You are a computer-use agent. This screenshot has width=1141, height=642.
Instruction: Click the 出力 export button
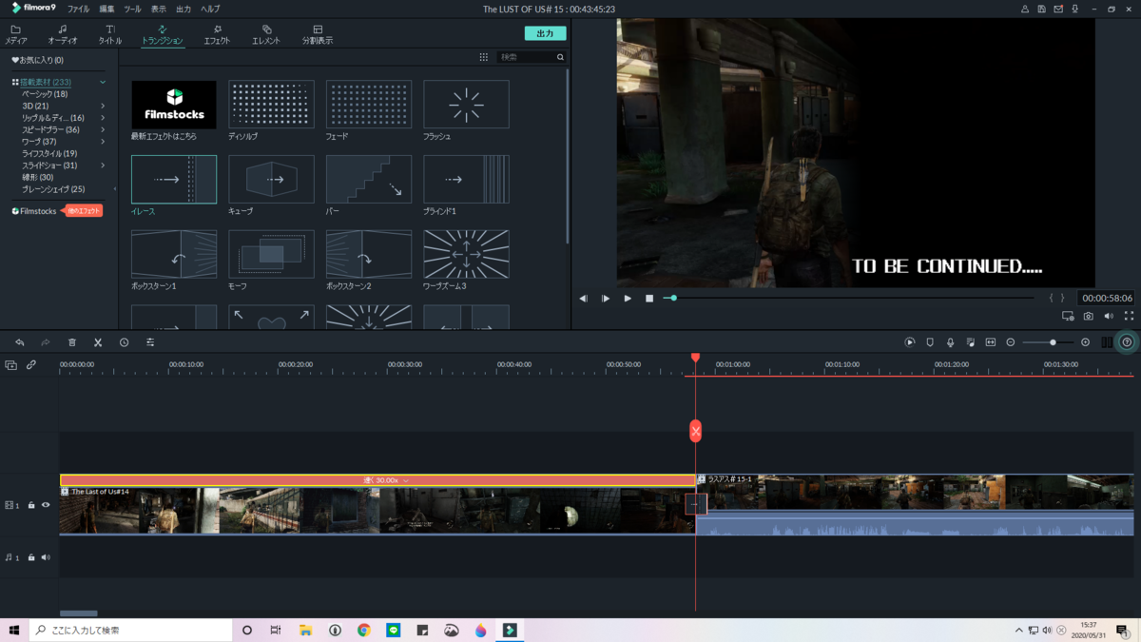click(545, 33)
